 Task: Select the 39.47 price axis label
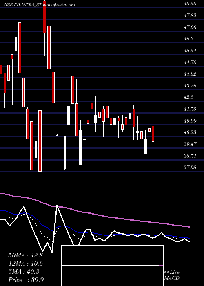pyautogui.click(x=190, y=144)
